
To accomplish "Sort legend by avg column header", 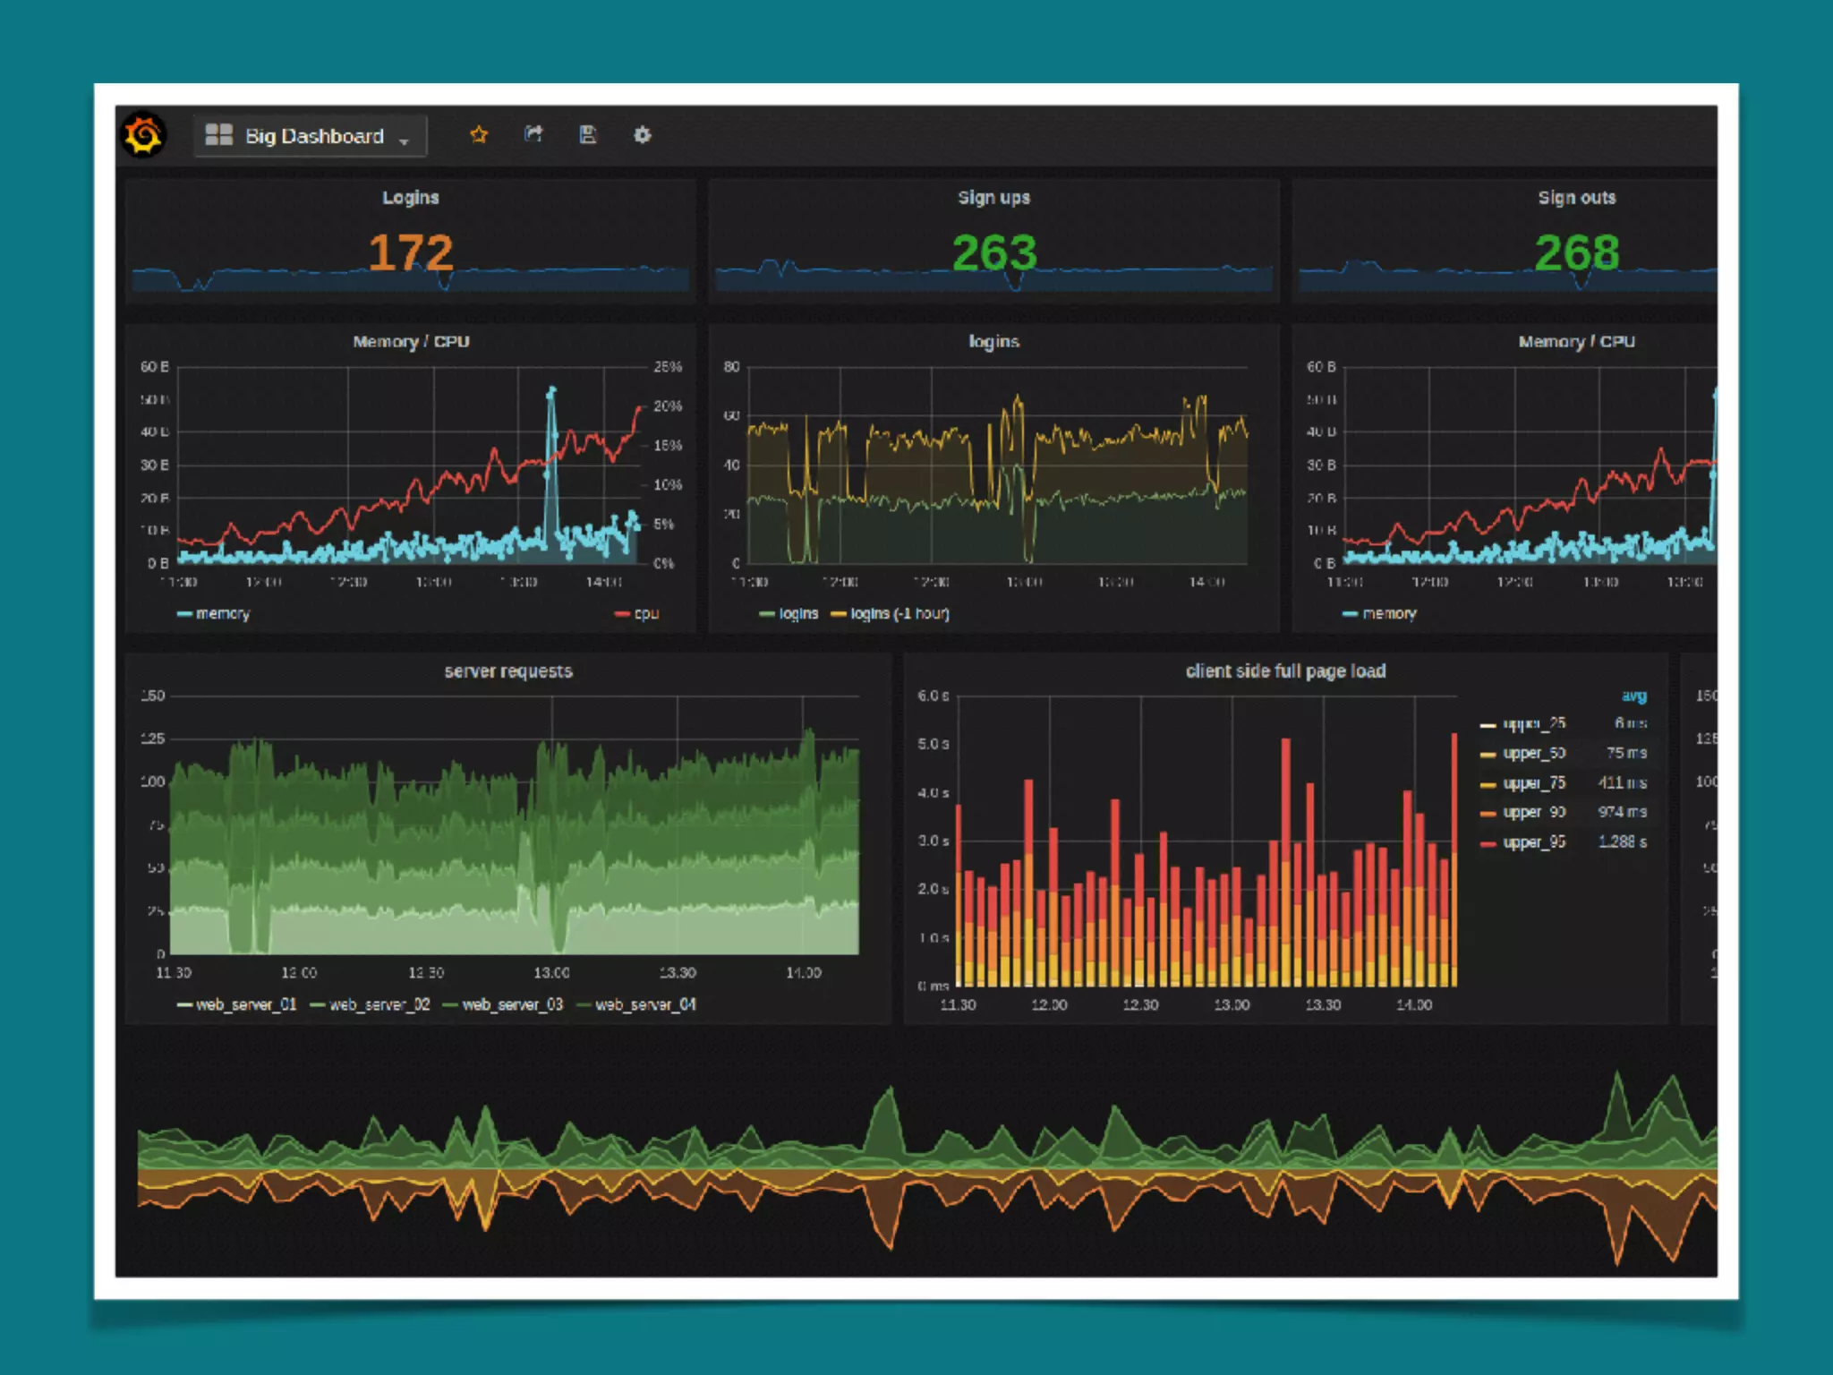I will tap(1633, 696).
